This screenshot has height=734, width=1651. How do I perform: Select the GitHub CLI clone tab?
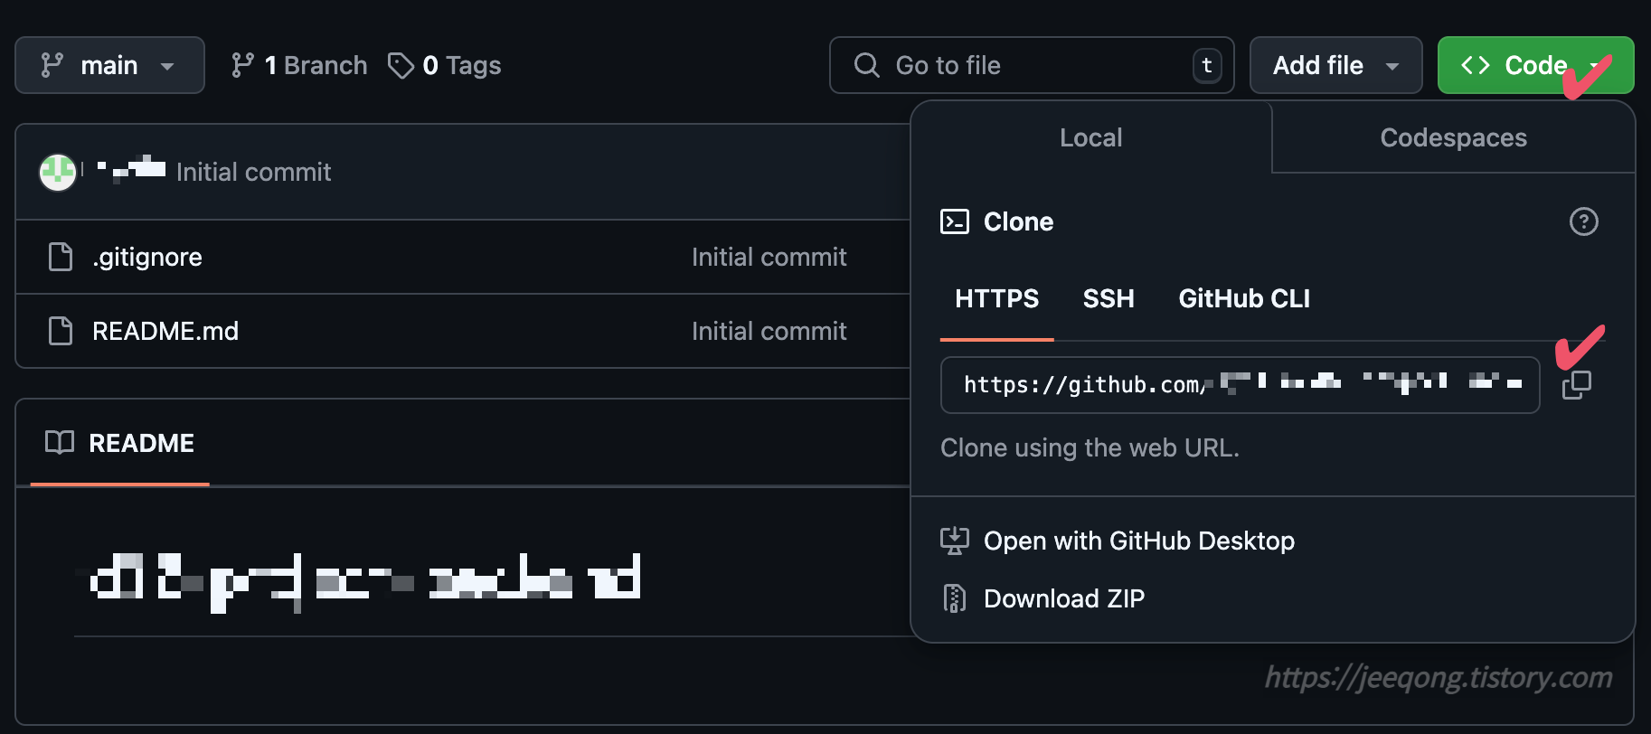(1244, 298)
